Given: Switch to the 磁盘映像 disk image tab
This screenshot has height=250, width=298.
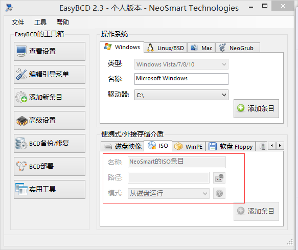Looking at the screenshot, I should (122, 146).
